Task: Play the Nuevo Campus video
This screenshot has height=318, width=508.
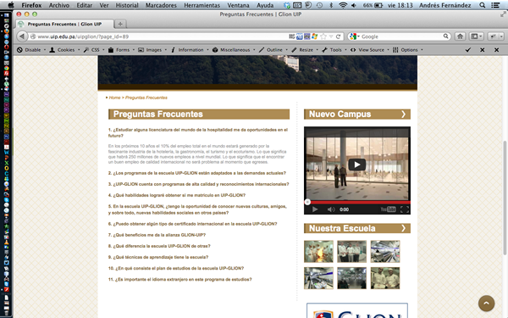Action: [357, 165]
